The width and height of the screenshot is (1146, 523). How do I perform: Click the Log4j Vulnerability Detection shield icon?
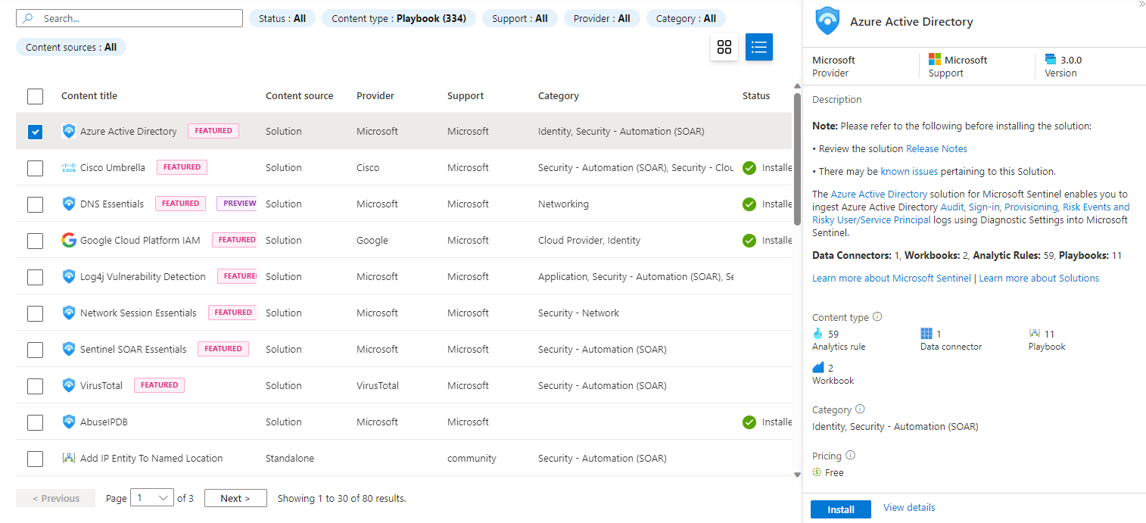(69, 276)
